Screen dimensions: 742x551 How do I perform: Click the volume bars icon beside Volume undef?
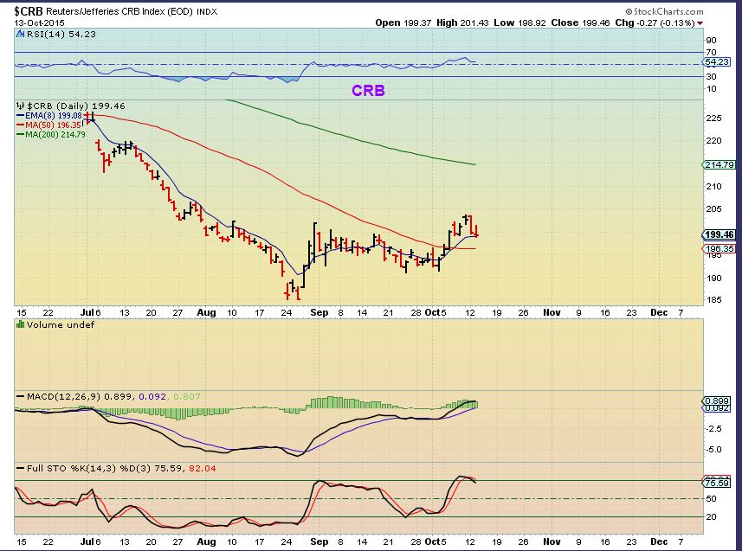(21, 324)
